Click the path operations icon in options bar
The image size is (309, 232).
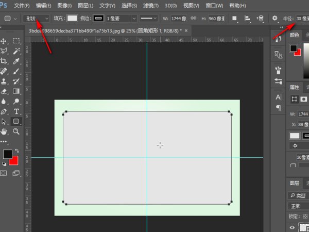tap(234, 18)
